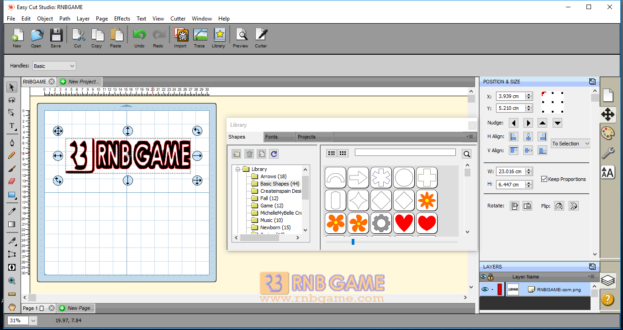Open the New Project... document tab
The height and width of the screenshot is (330, 623).
80,82
